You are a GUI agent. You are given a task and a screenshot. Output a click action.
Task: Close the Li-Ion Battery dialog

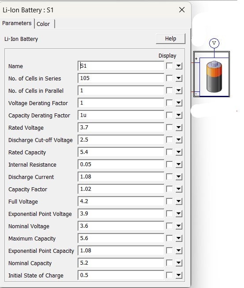pos(182,10)
